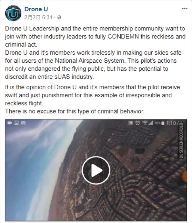
Task: Click the Drone U page name
Action: (36, 9)
